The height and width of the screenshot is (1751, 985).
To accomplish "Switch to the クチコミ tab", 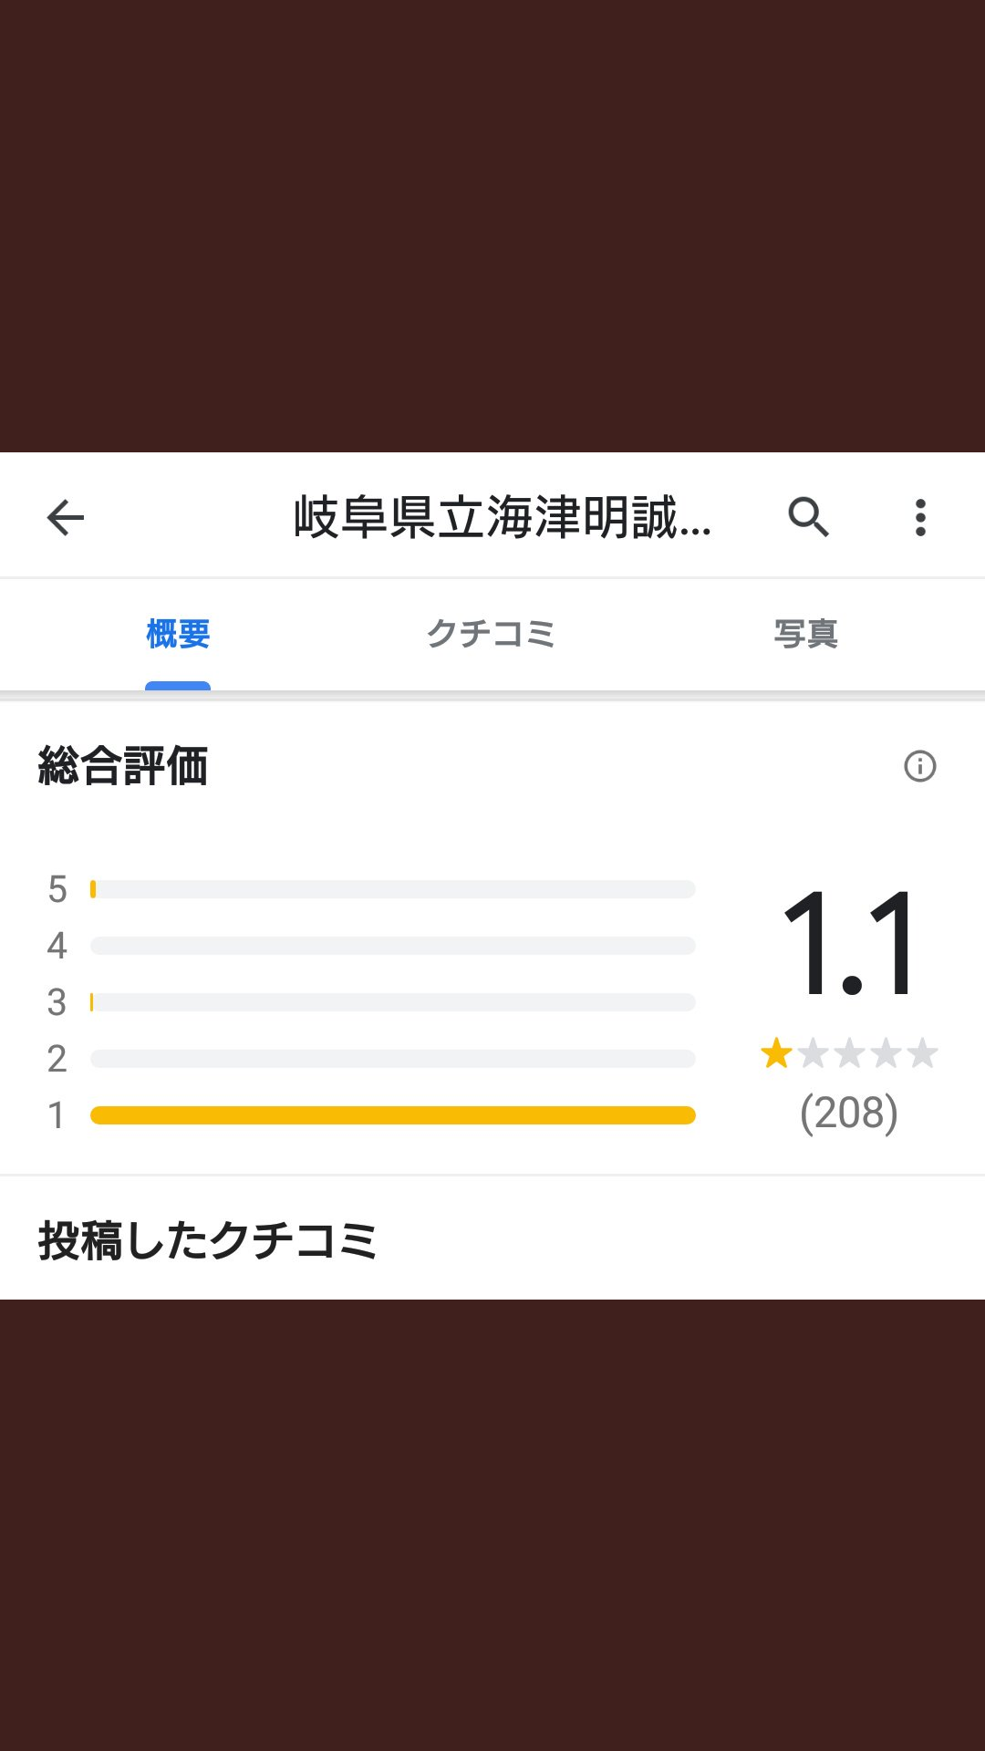I will pos(491,633).
